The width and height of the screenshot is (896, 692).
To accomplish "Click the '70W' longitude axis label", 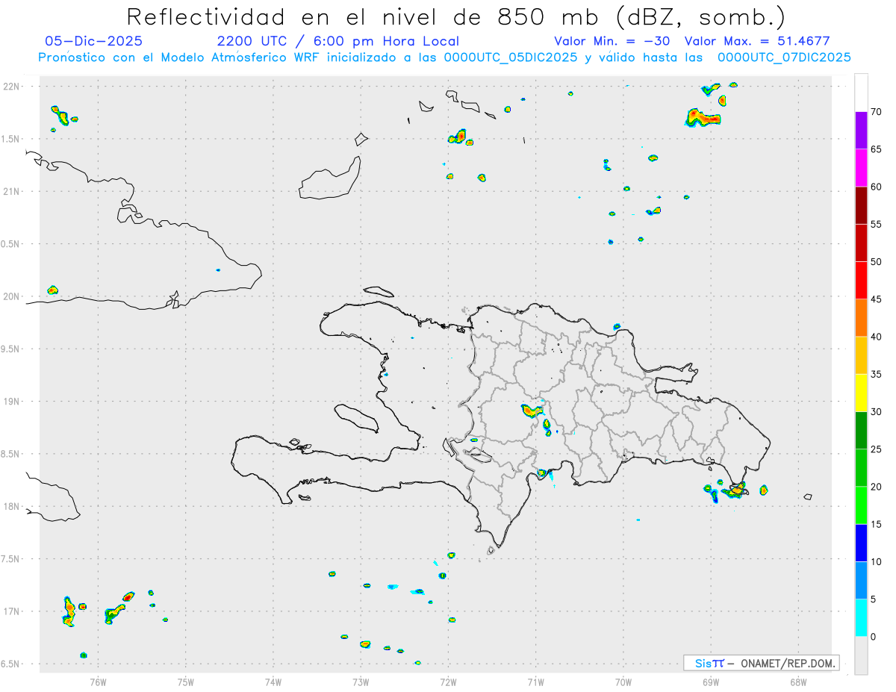I will [623, 681].
